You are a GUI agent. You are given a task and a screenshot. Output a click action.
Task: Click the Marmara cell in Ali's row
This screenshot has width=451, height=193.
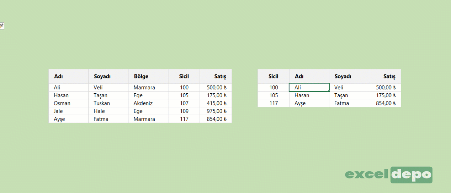click(x=148, y=87)
